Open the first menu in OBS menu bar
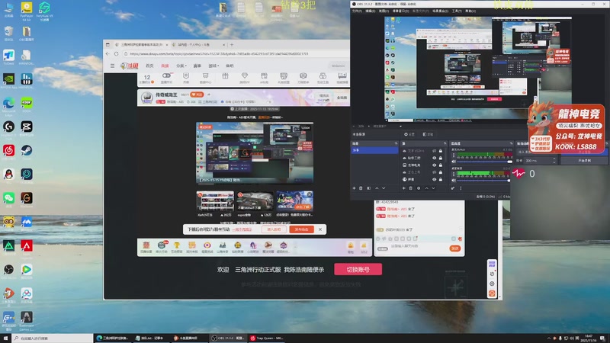Viewport: 610px width, 343px height. point(357,11)
